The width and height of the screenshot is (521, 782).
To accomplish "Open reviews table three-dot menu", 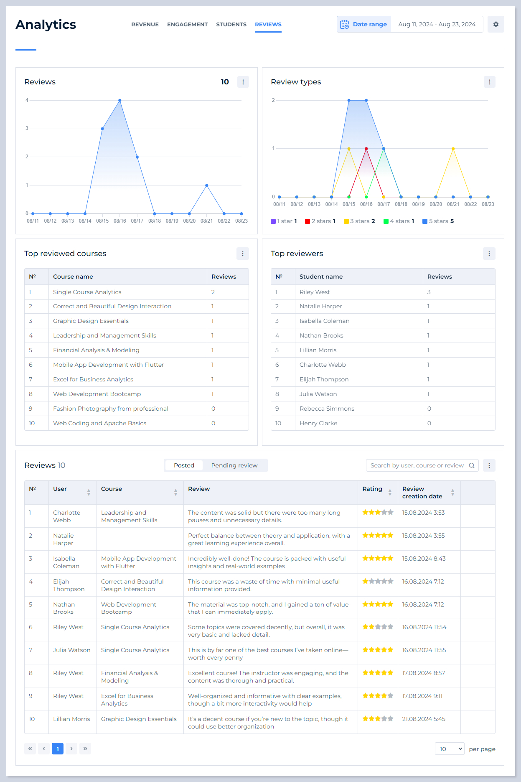I will point(489,465).
